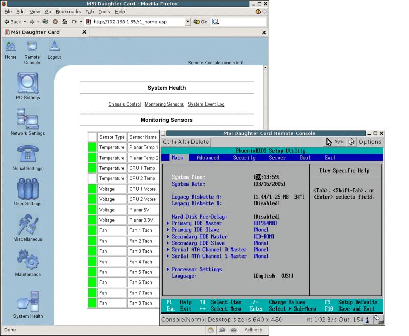The height and width of the screenshot is (336, 409).
Task: Open the Bookmarks menu
Action: 69,11
